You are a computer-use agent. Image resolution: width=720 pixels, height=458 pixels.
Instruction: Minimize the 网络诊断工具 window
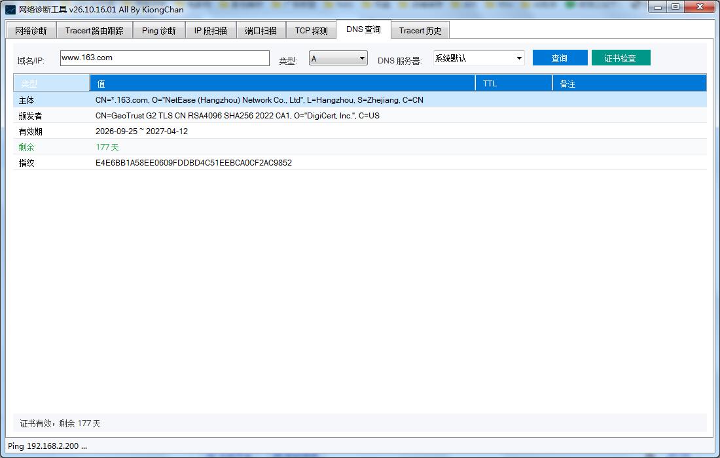(x=658, y=7)
